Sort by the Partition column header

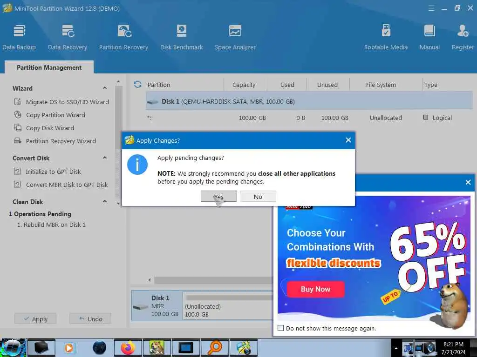coord(159,85)
